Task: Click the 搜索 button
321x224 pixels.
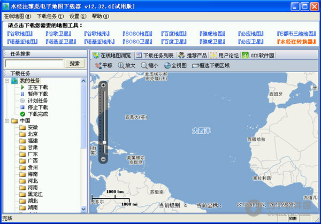Action: tap(74, 64)
